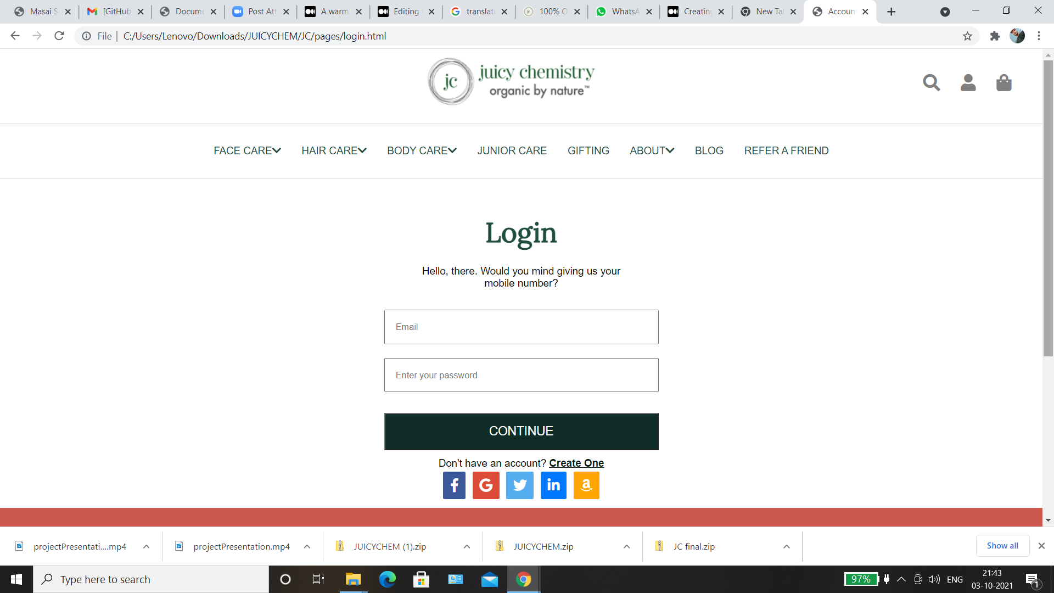Expand the HAIR CARE dropdown menu
Image resolution: width=1054 pixels, height=593 pixels.
(x=334, y=150)
